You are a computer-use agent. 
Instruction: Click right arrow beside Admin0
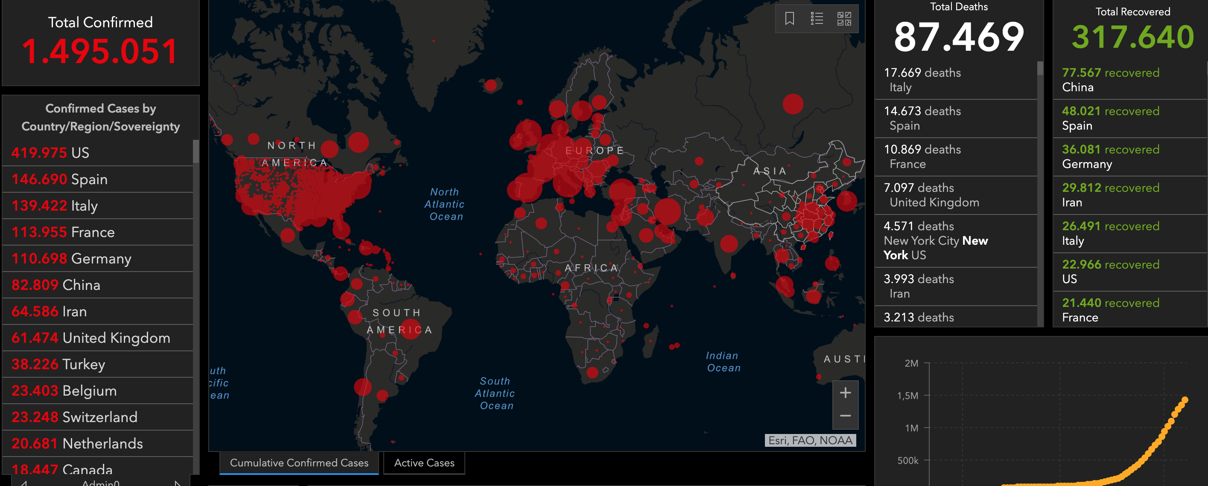(x=177, y=482)
